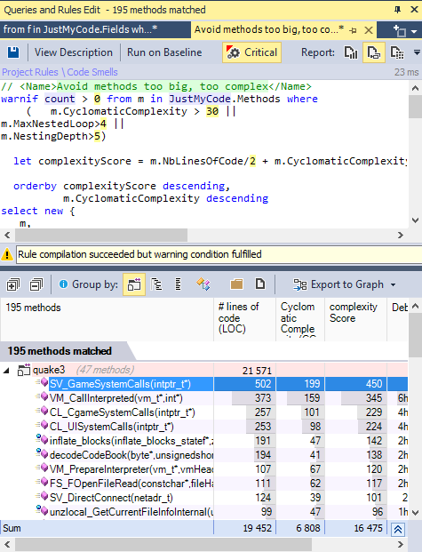Toggle the highlighted first Group by option
This screenshot has height=552, width=422.
134,284
